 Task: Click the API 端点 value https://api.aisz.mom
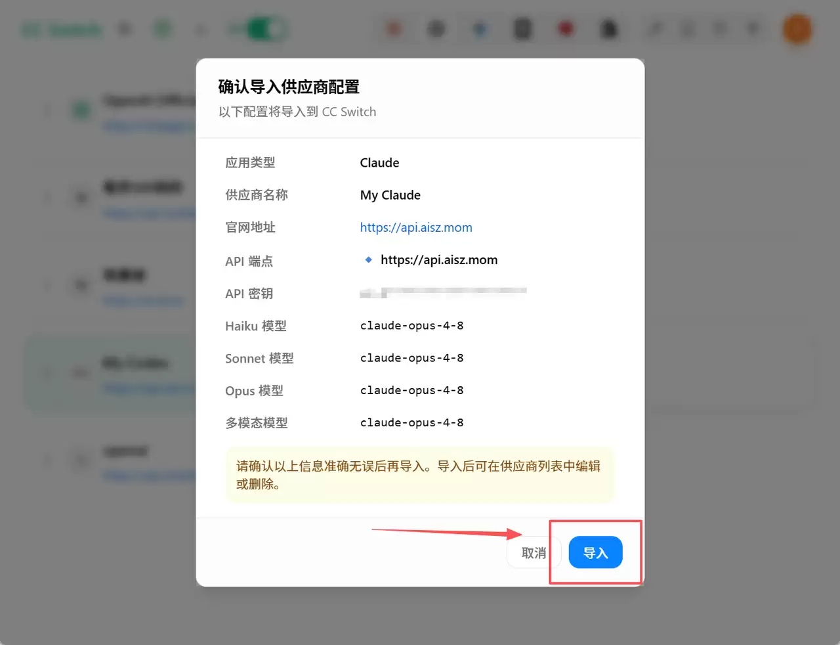(439, 259)
